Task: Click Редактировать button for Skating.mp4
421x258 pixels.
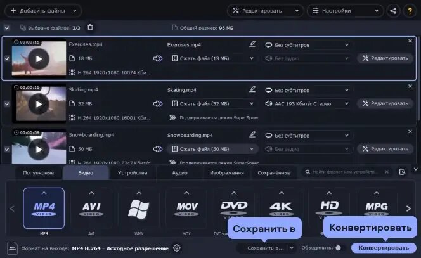Action: coord(385,103)
